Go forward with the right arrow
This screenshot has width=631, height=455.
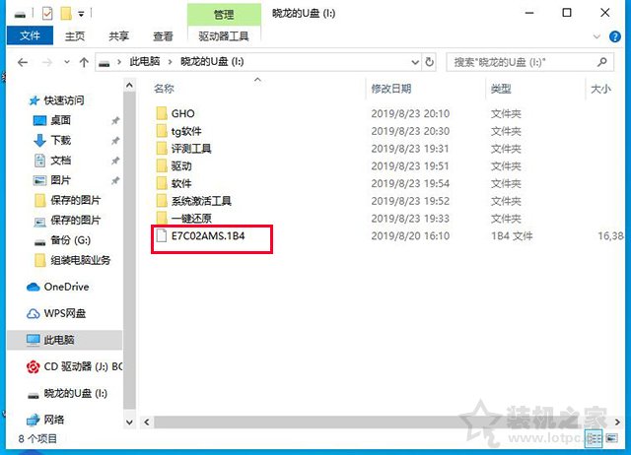[x=47, y=62]
